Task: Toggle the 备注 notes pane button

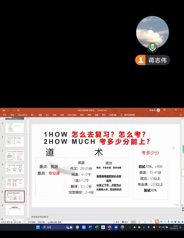Action: click(x=116, y=222)
